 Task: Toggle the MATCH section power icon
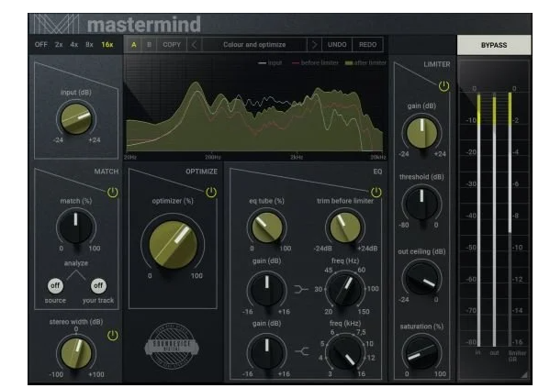click(x=113, y=192)
